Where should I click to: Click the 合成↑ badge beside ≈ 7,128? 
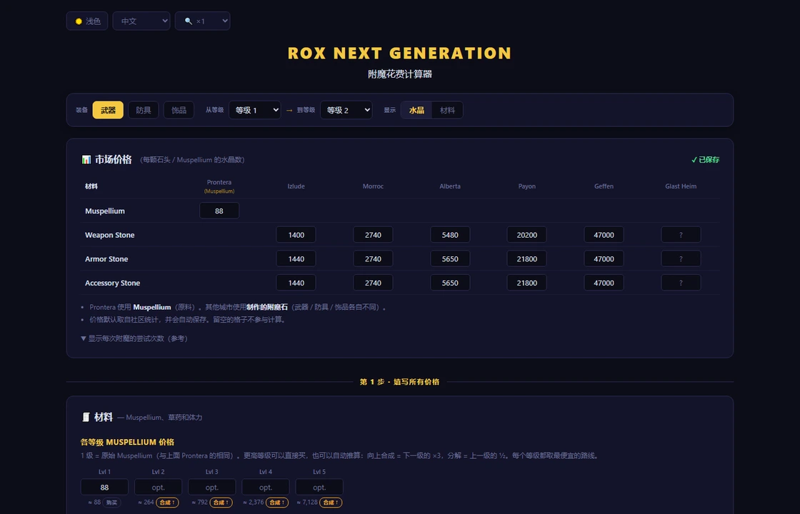click(331, 503)
